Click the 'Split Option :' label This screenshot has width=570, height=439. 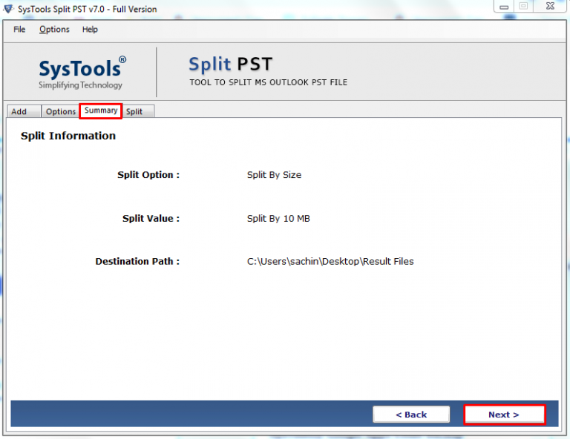(148, 175)
